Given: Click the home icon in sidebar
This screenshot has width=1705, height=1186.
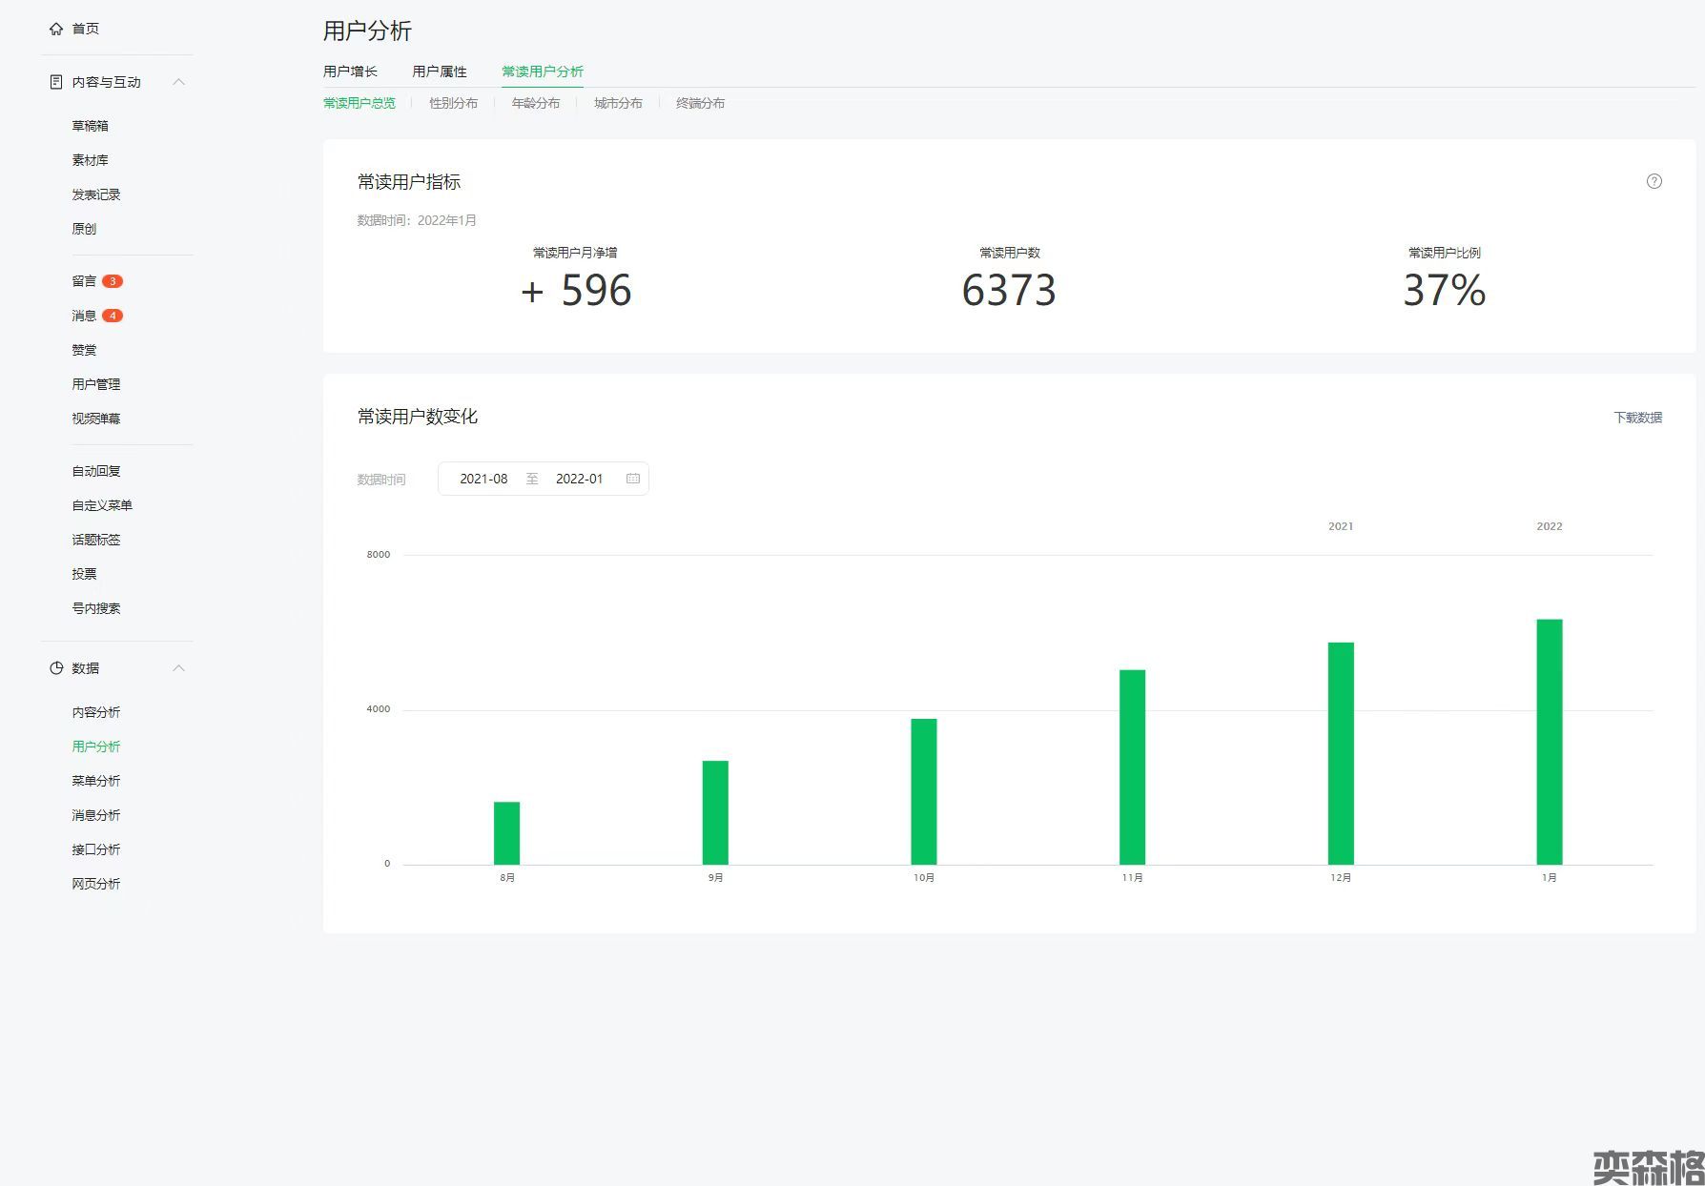Looking at the screenshot, I should pyautogui.click(x=56, y=29).
